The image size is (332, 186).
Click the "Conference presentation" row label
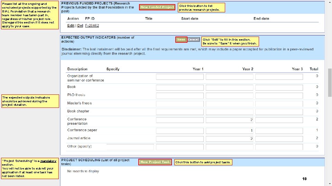coord(77,121)
